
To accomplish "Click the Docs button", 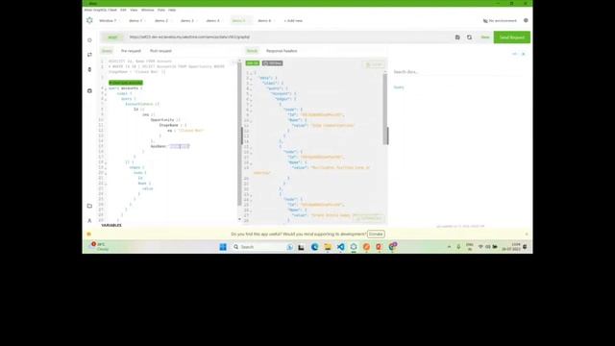I will tap(485, 37).
